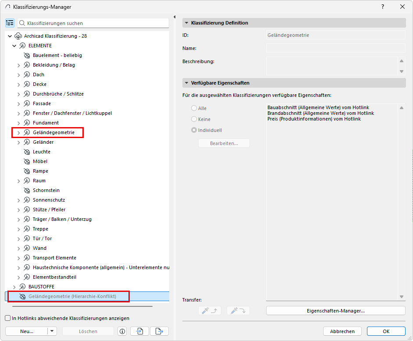Toggle the tree view list icon
413x341 pixels.
click(x=10, y=23)
